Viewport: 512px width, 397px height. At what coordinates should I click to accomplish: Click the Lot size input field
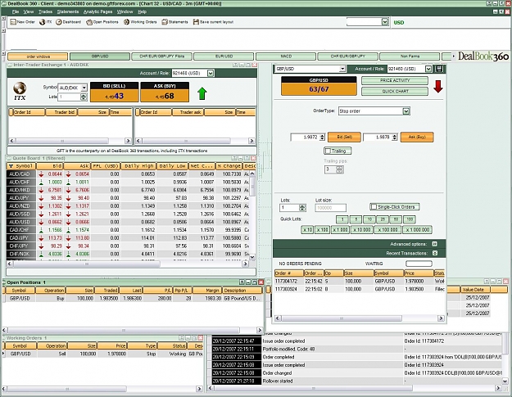click(x=330, y=208)
